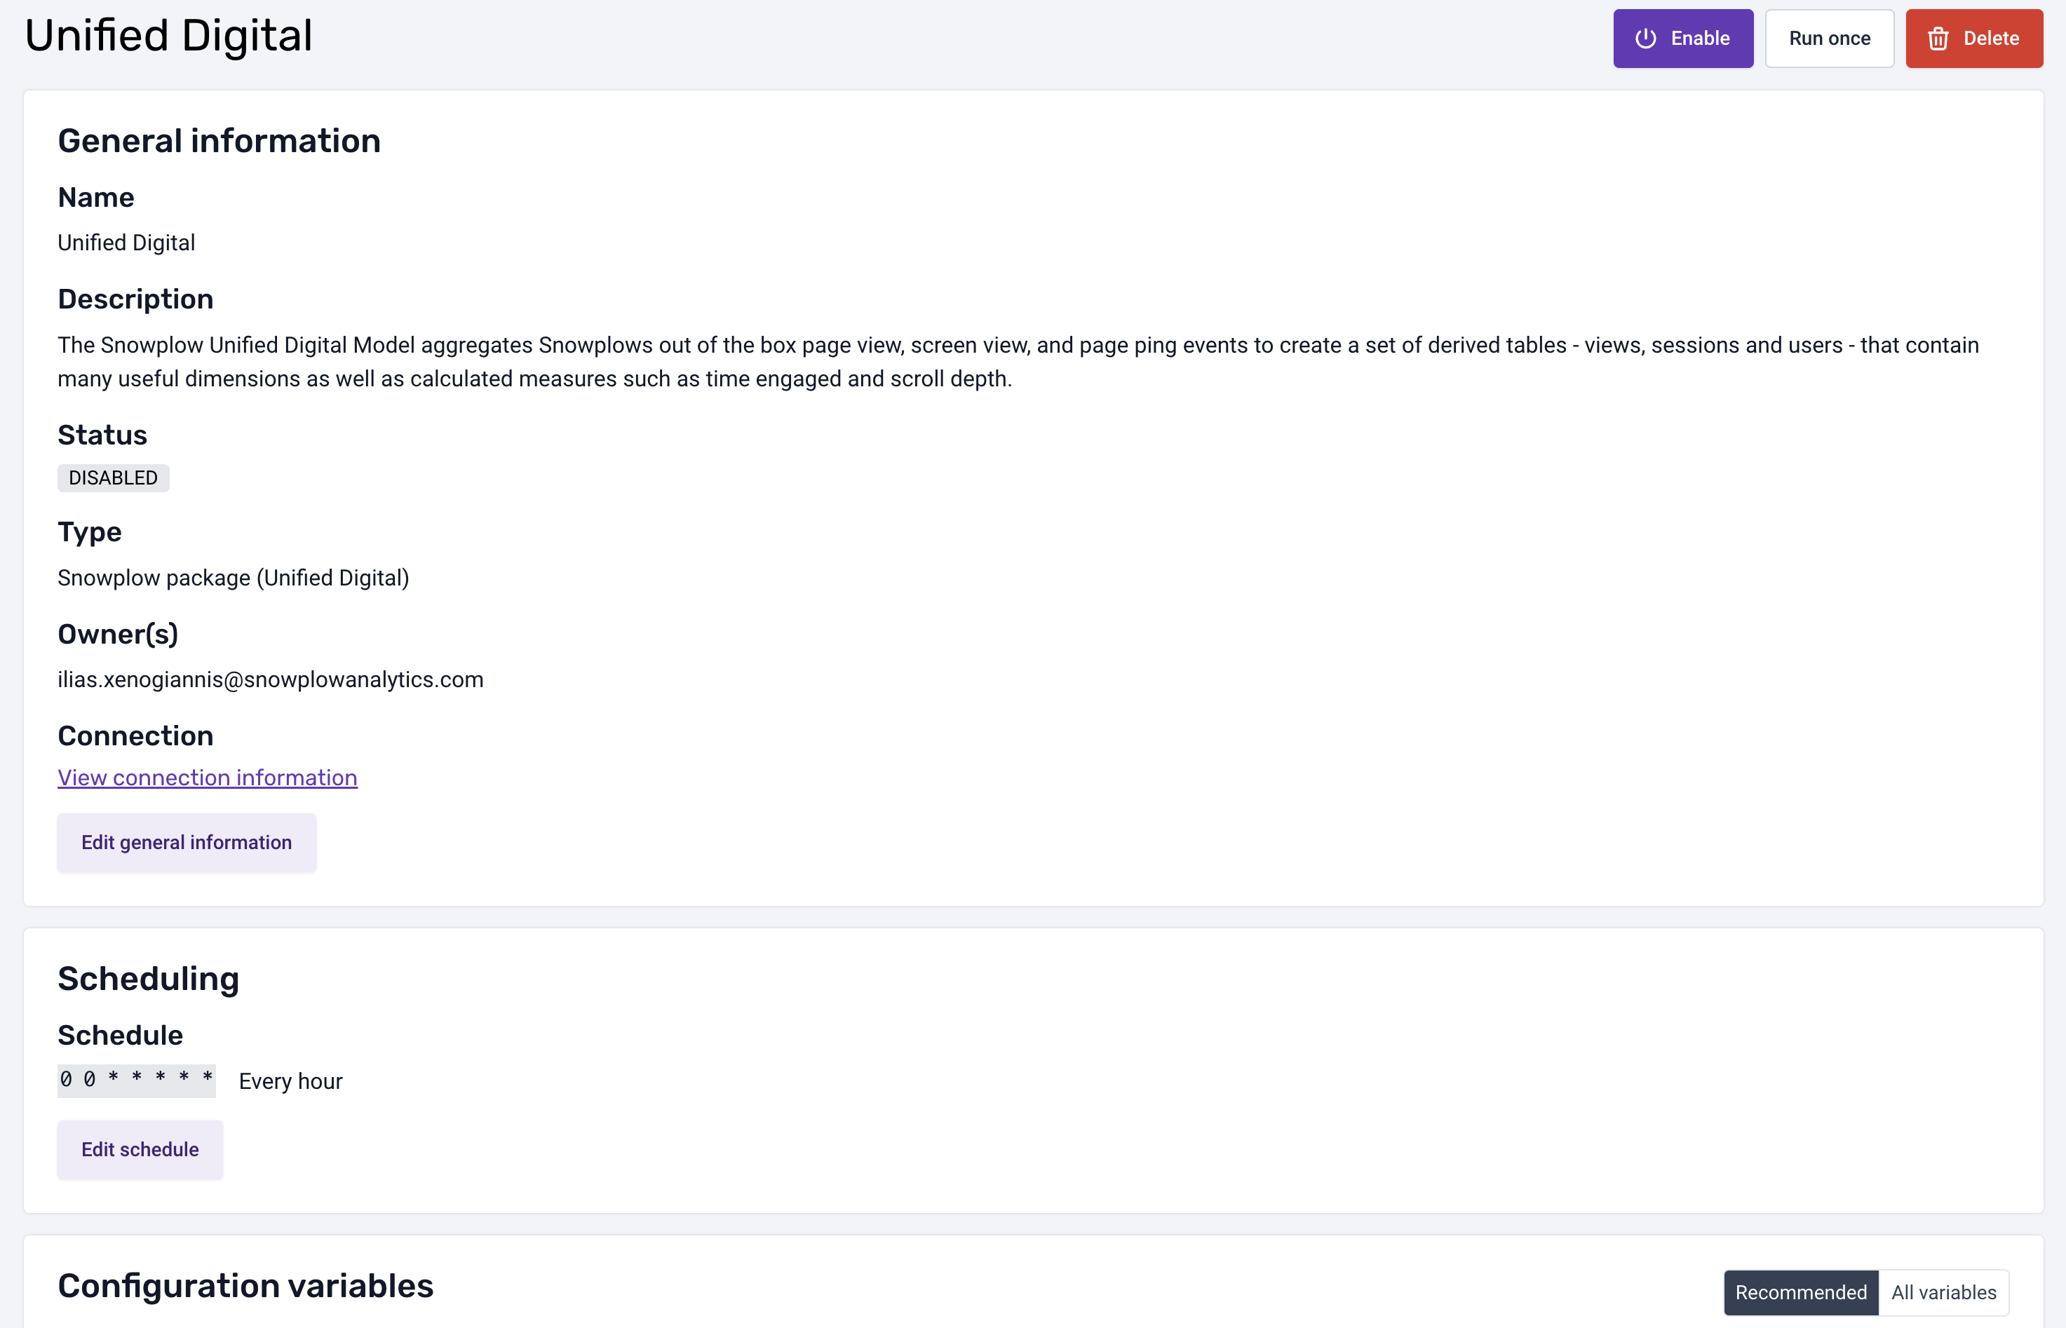The image size is (2066, 1328).
Task: Click the owner email address
Action: click(x=270, y=679)
